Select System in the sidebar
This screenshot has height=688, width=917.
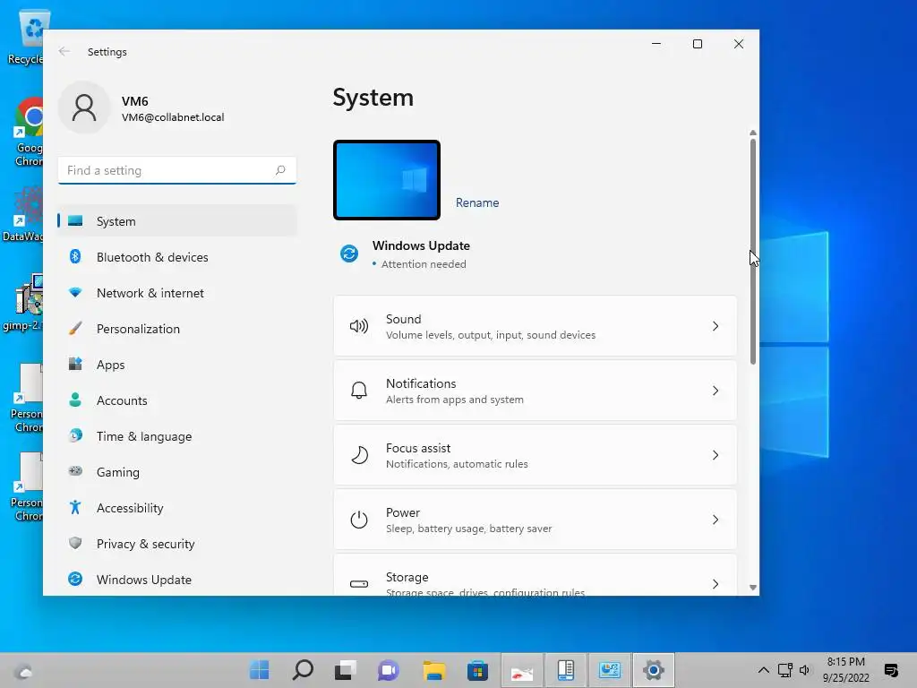pyautogui.click(x=177, y=221)
